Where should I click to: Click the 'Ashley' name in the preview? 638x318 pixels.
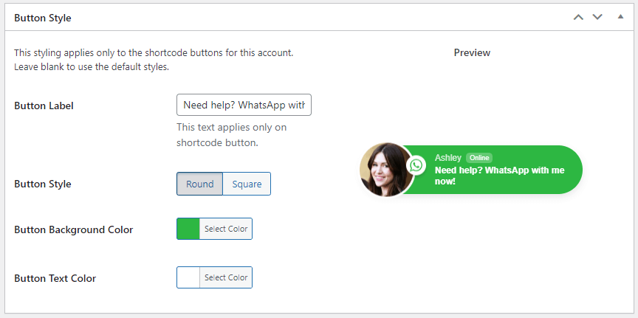coord(448,158)
